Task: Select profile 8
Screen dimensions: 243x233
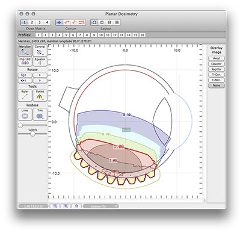Action: 87,35
